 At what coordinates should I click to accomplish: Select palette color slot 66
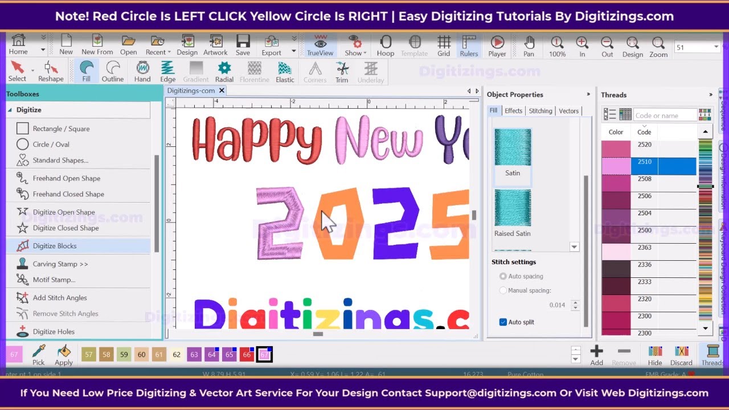tap(247, 354)
